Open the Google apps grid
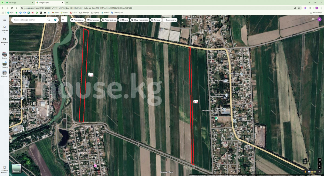 [x=313, y=19]
